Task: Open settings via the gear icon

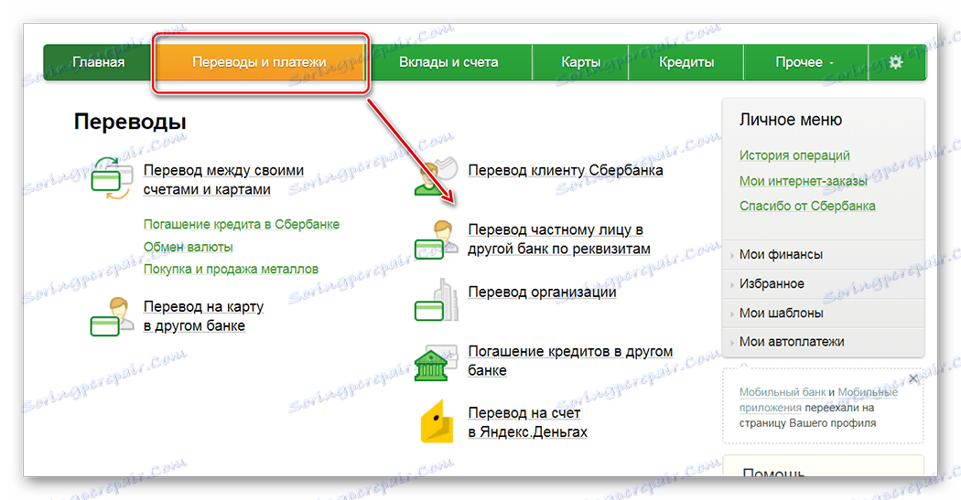Action: click(x=895, y=62)
